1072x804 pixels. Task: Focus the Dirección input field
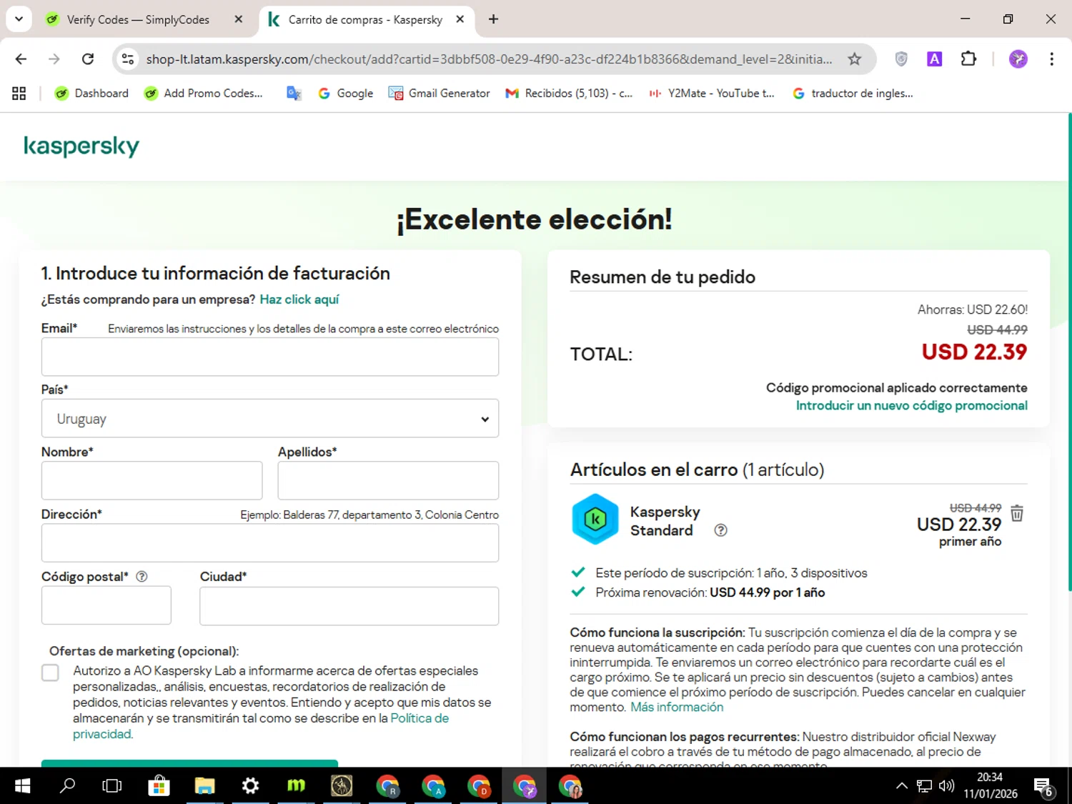coord(270,542)
